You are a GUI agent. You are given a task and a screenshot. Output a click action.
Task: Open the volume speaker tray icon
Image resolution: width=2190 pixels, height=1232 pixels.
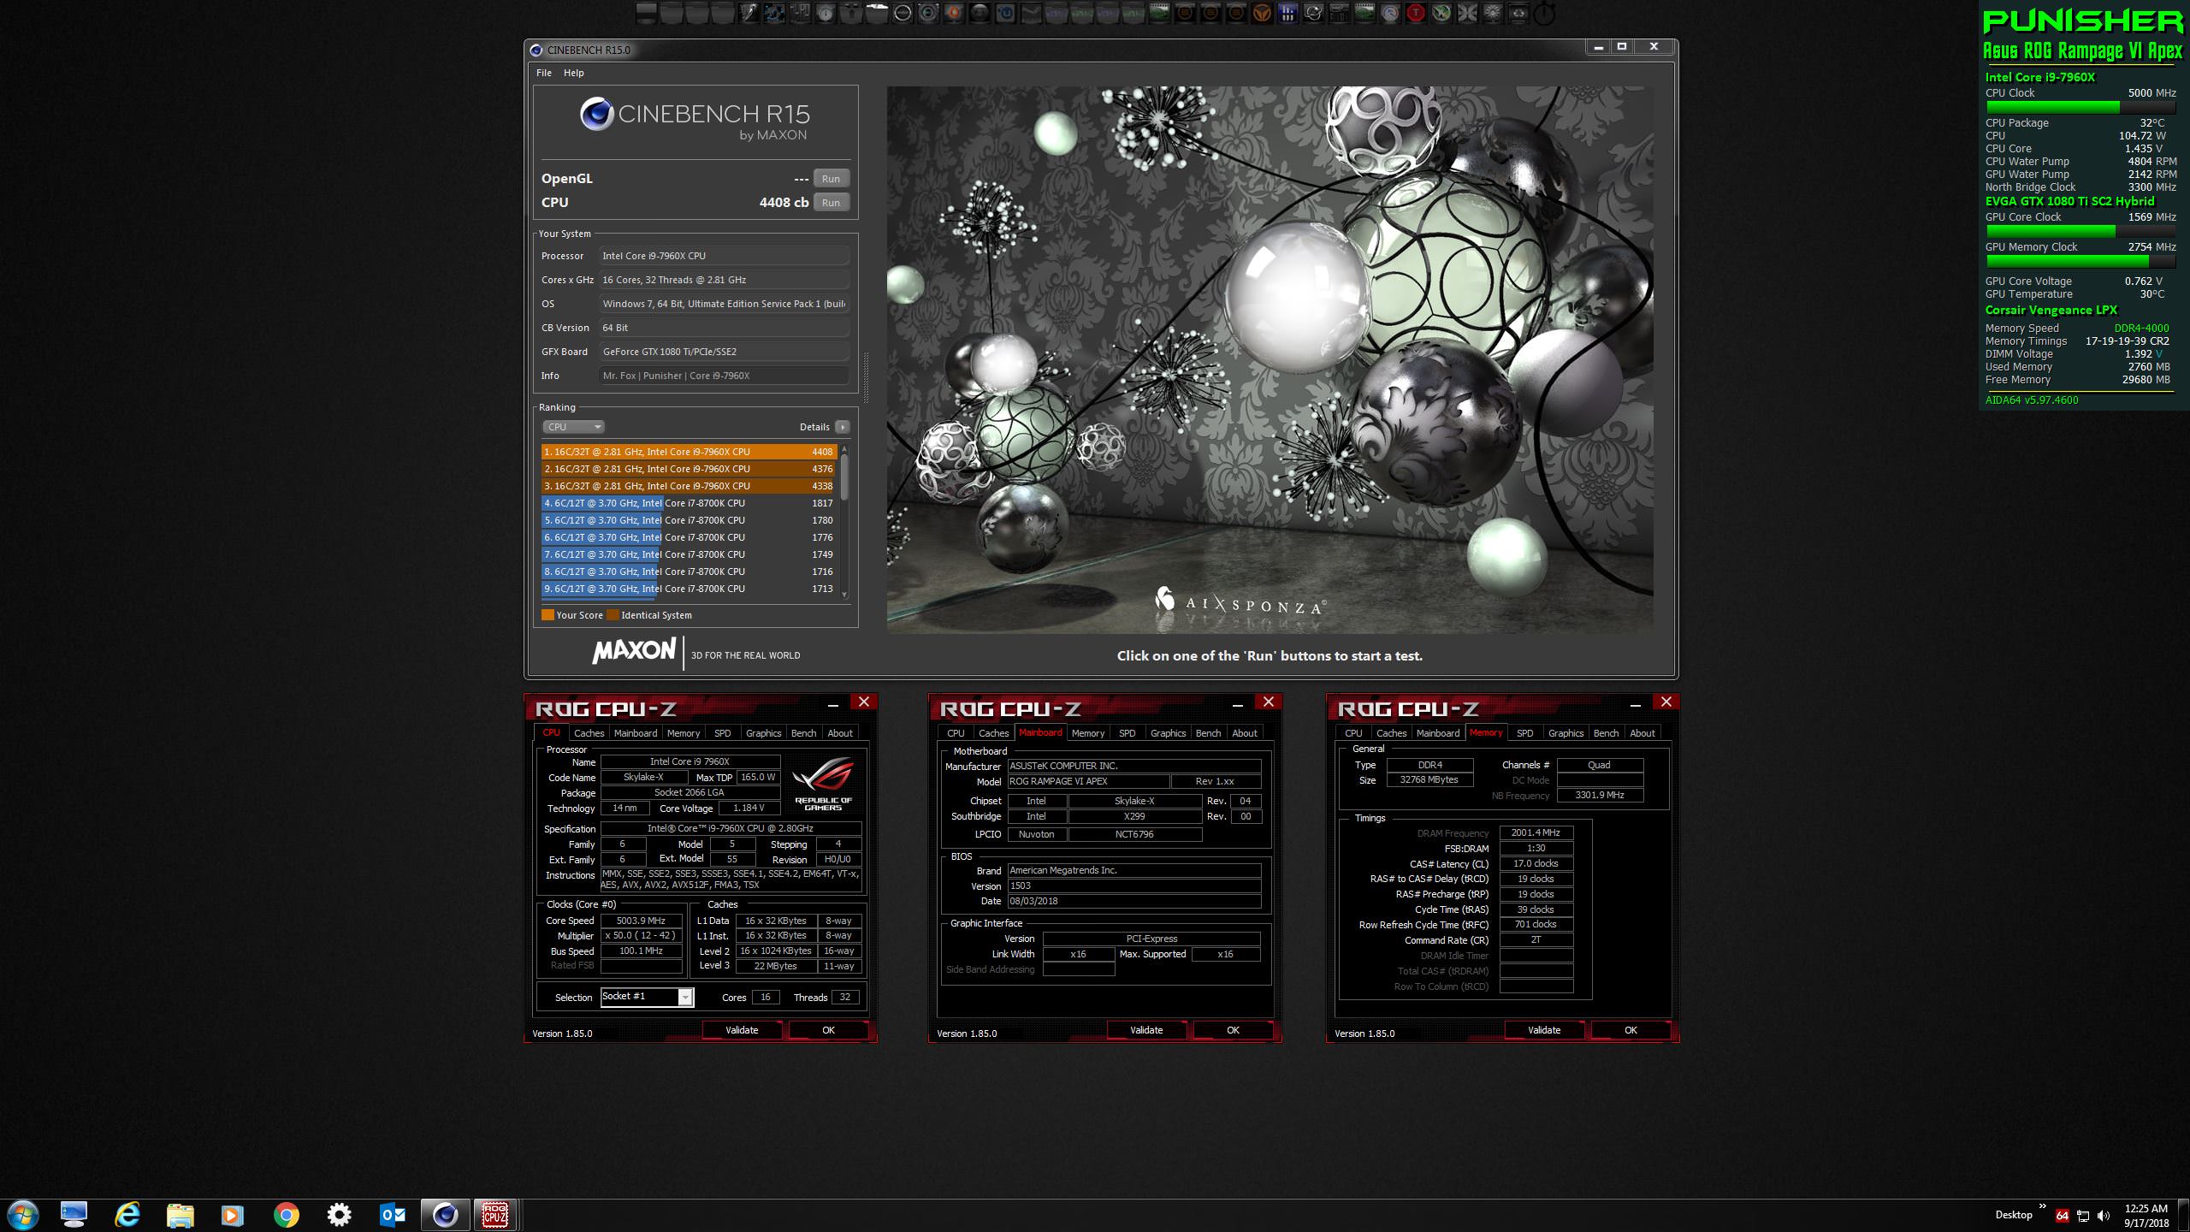tap(2104, 1216)
